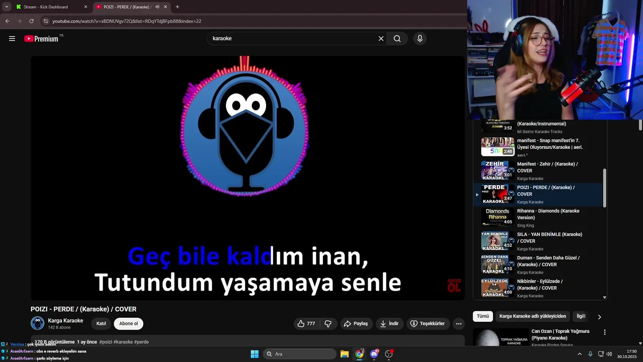
Task: Mute tab via speaker icon
Action: 157,7
